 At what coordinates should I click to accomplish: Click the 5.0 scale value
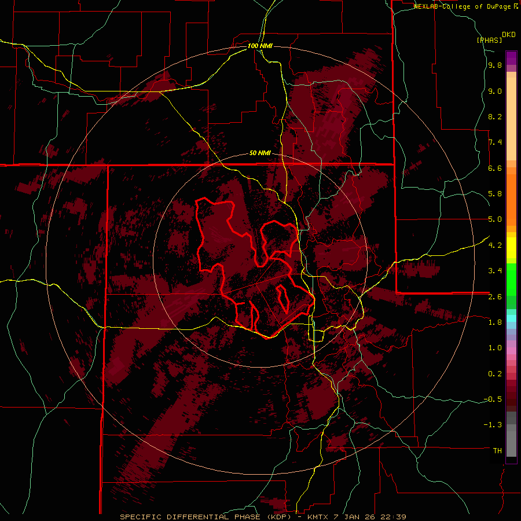[x=495, y=219]
